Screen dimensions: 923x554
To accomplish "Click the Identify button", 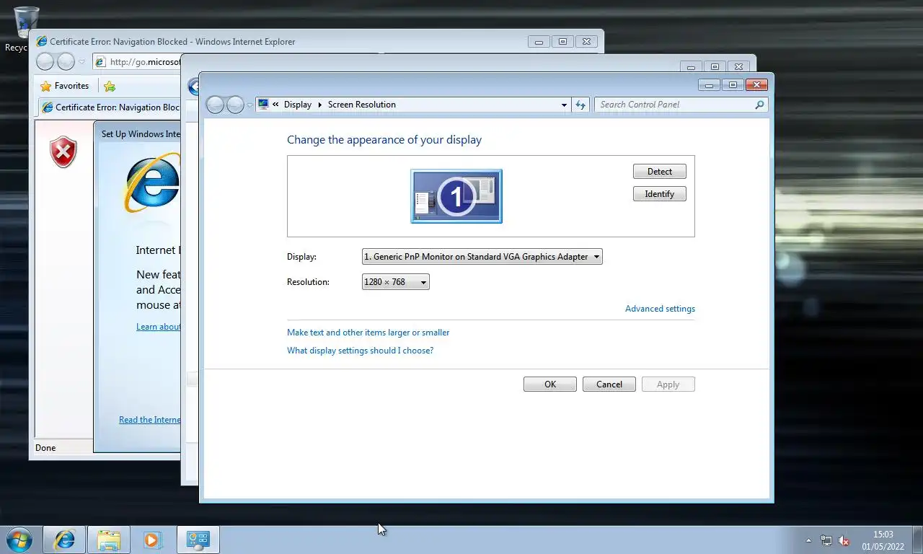I will 659,194.
